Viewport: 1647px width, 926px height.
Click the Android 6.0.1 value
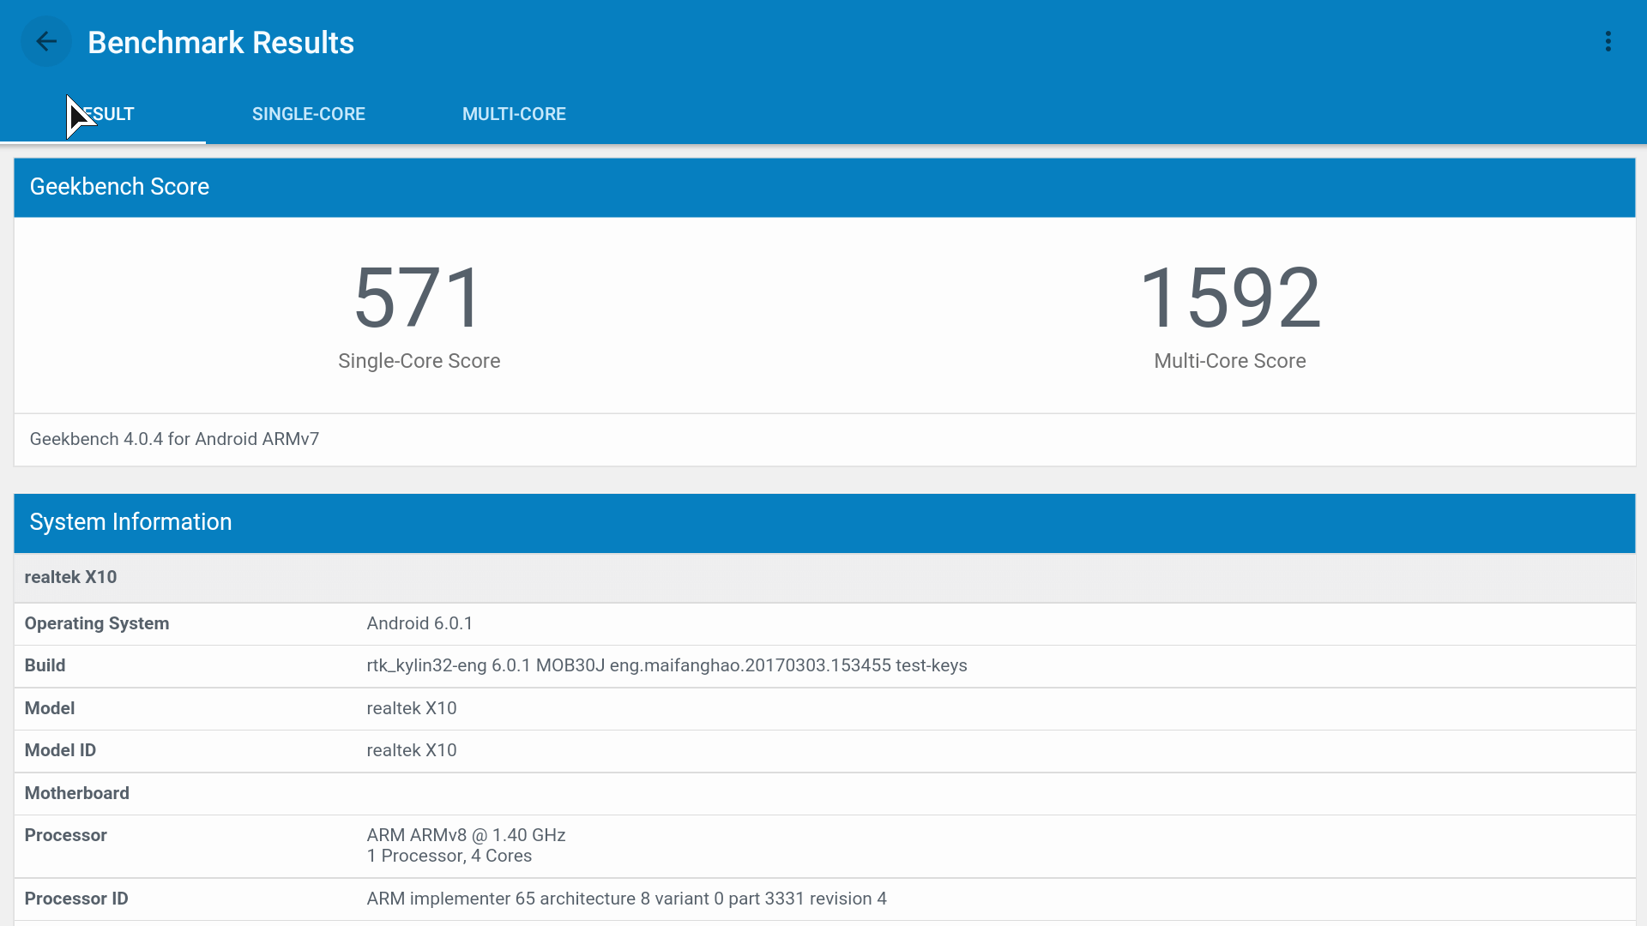pos(419,623)
